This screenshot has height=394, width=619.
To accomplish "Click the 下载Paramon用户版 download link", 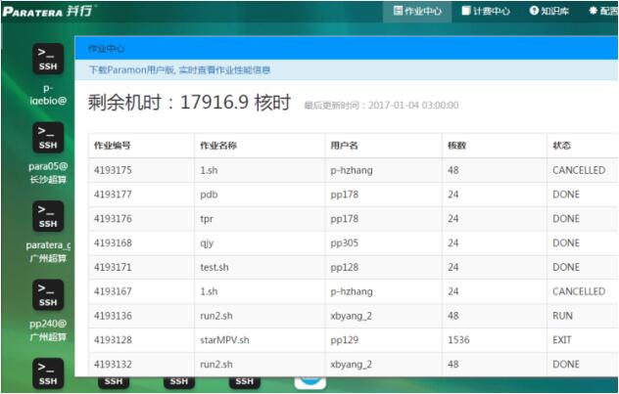I will pos(179,70).
